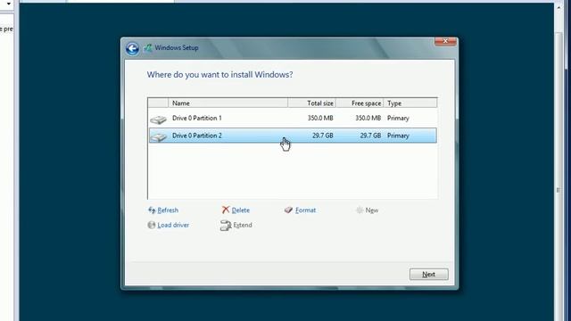Close the Windows Setup dialog
This screenshot has height=321, width=571.
445,41
